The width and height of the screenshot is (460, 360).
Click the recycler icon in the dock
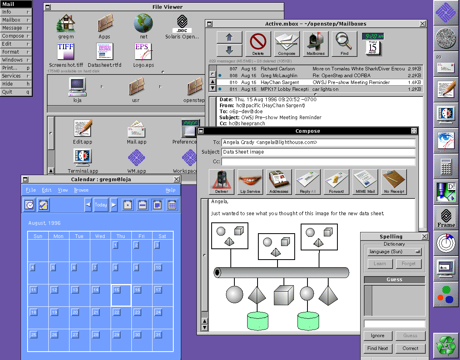coord(446,345)
